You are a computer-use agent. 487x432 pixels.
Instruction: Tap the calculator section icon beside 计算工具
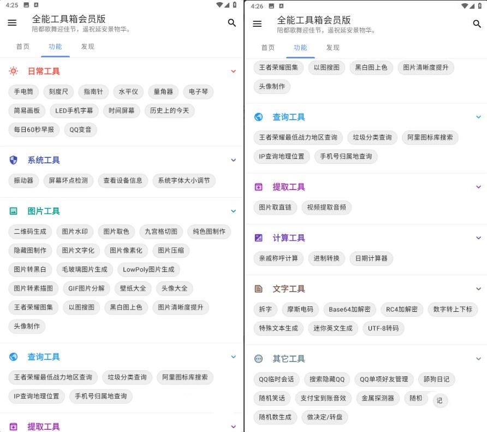click(x=258, y=238)
